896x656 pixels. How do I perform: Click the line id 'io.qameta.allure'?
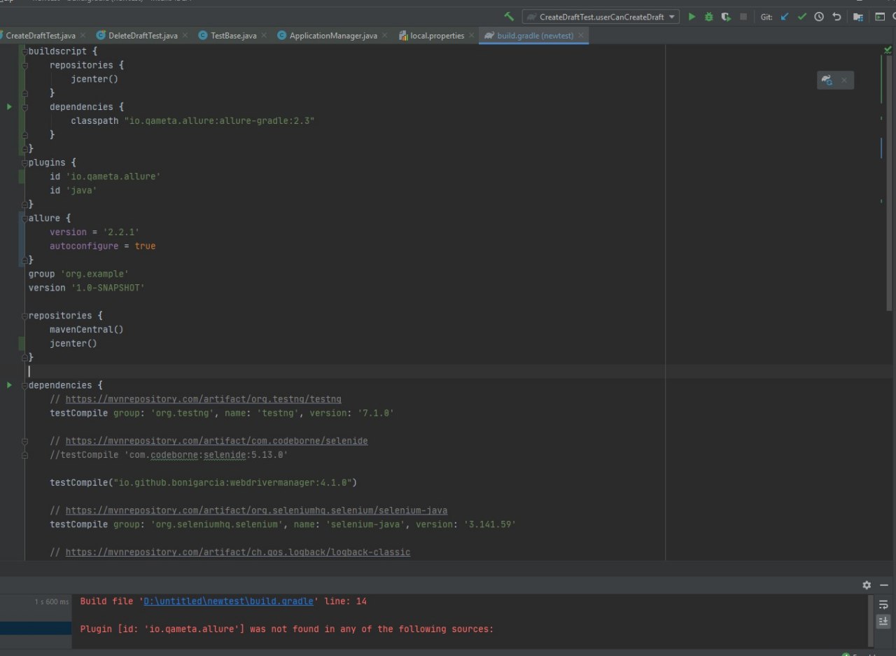tap(105, 176)
